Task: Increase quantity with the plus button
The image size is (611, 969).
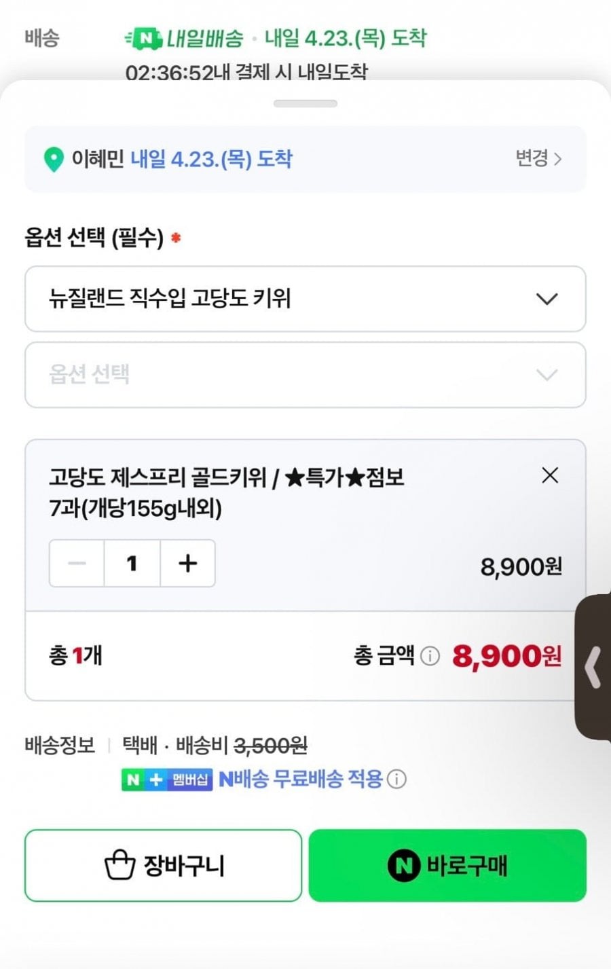Action: pyautogui.click(x=187, y=563)
